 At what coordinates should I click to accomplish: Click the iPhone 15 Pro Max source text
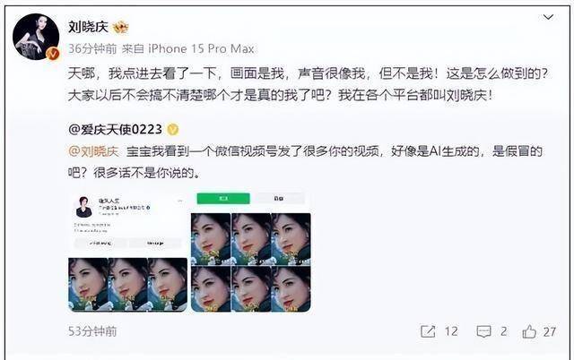(x=201, y=48)
